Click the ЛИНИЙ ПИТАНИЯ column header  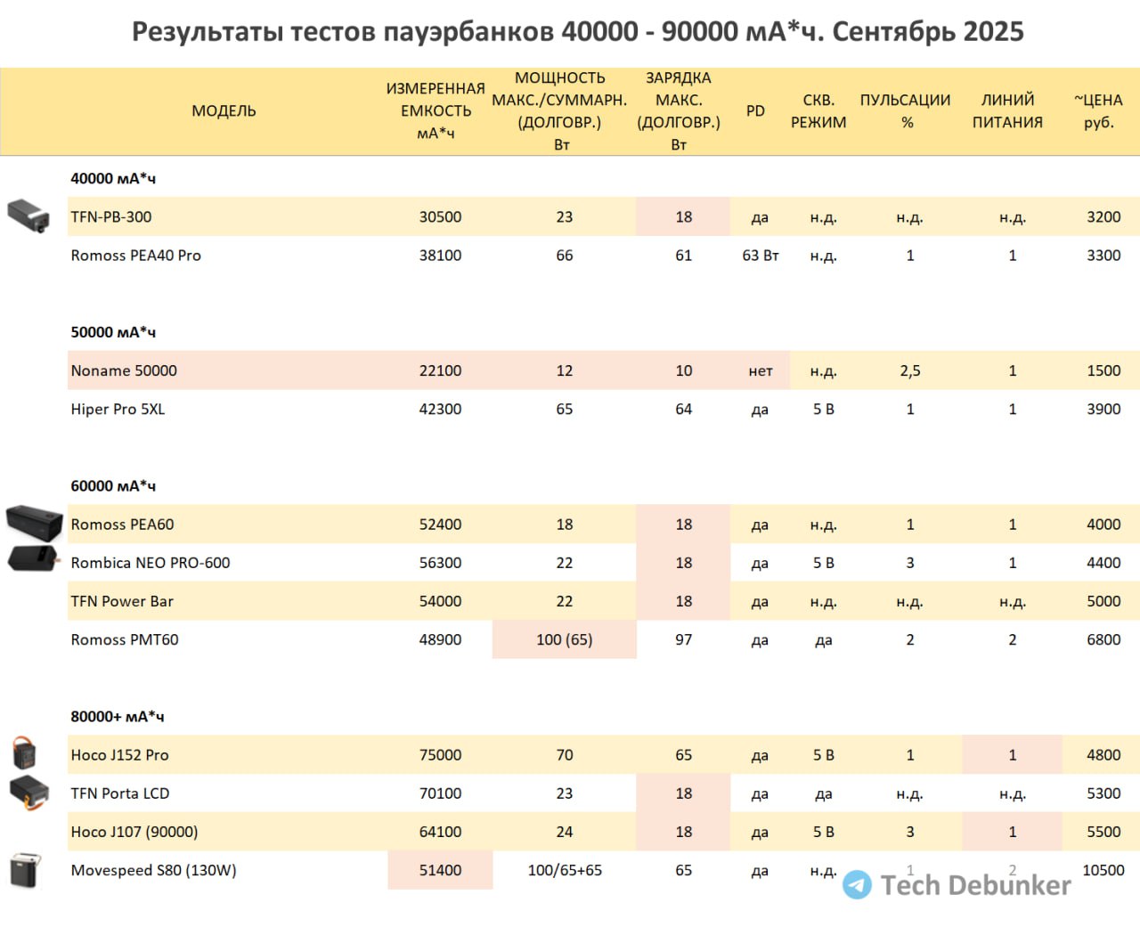[x=1007, y=111]
